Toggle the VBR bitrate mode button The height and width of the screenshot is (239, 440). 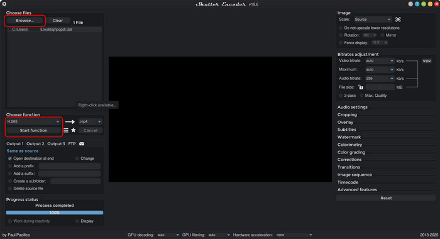[x=427, y=61]
